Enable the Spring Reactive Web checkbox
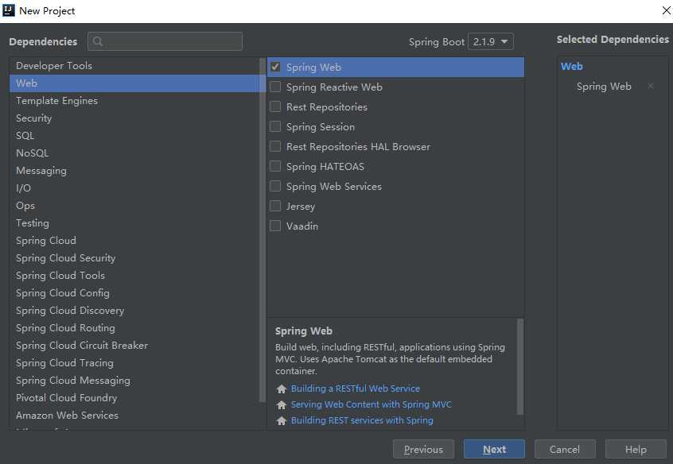 tap(275, 87)
